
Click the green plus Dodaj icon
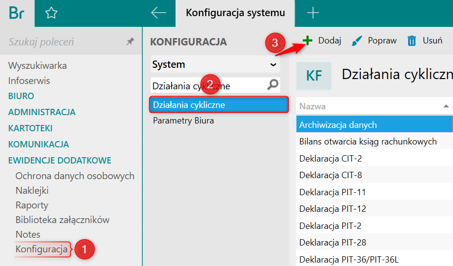307,41
